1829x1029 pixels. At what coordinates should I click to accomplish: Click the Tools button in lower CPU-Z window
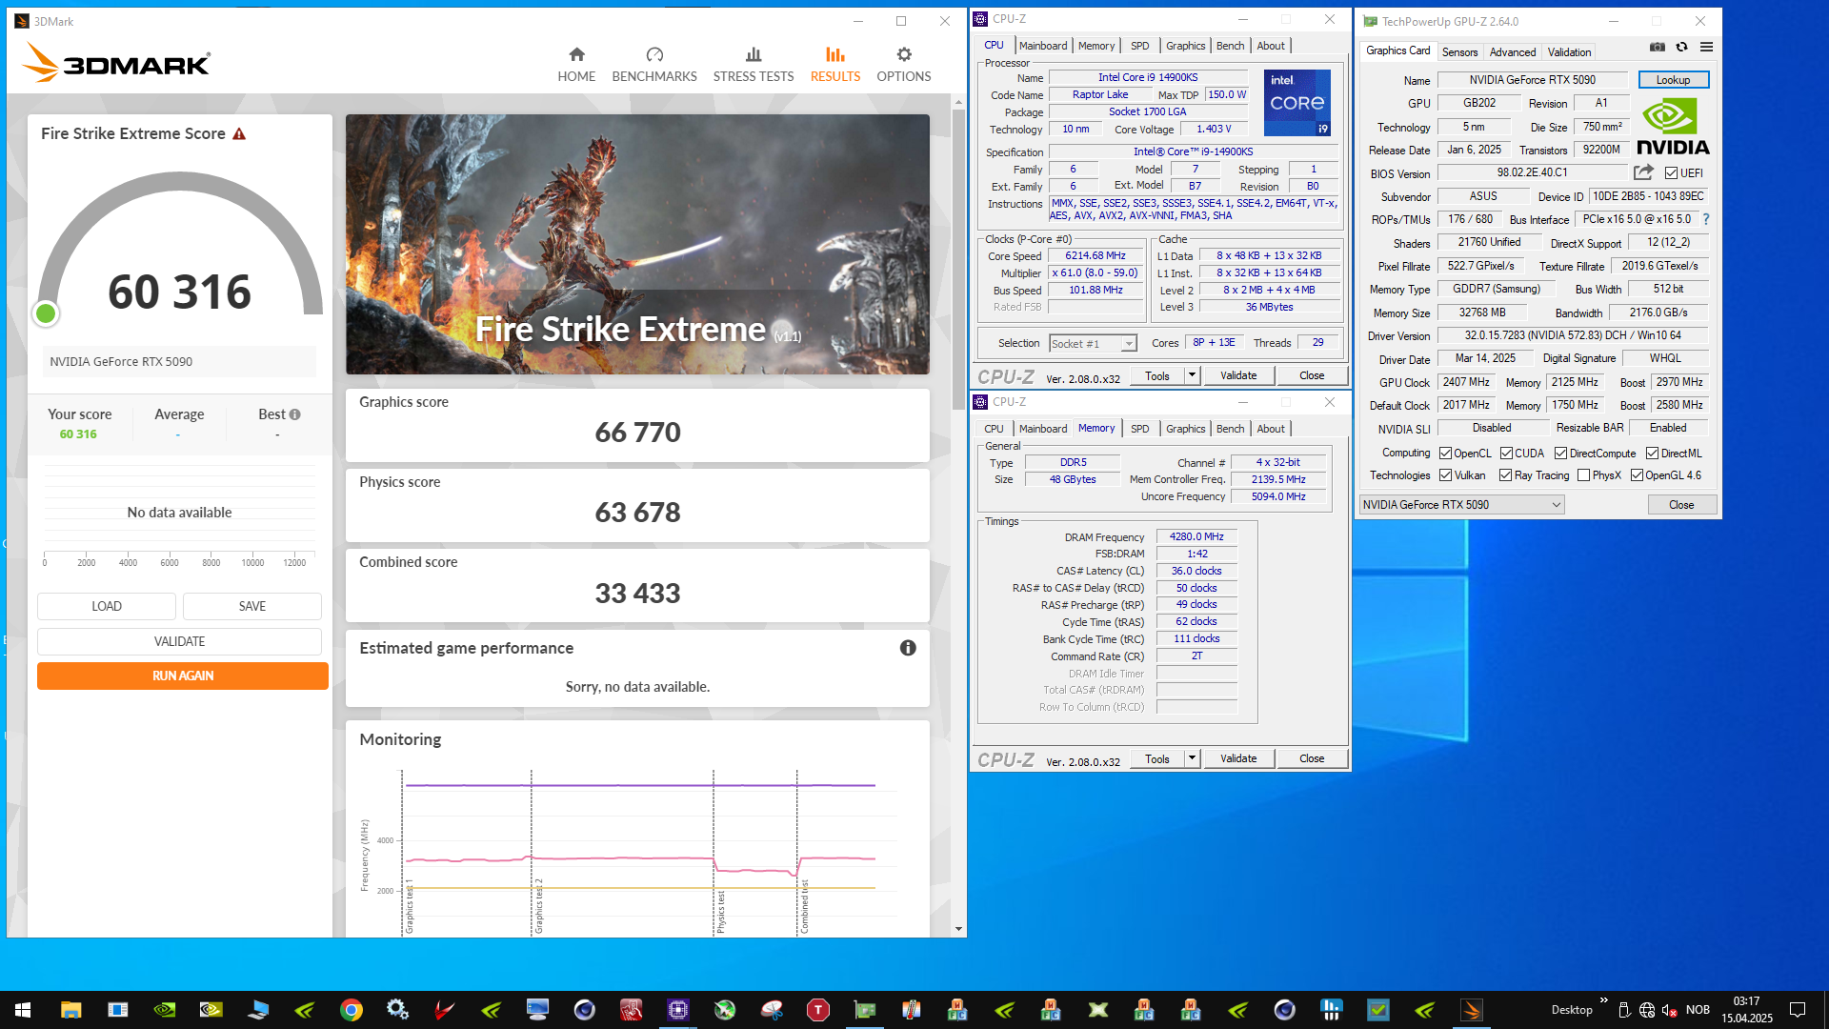[1157, 758]
